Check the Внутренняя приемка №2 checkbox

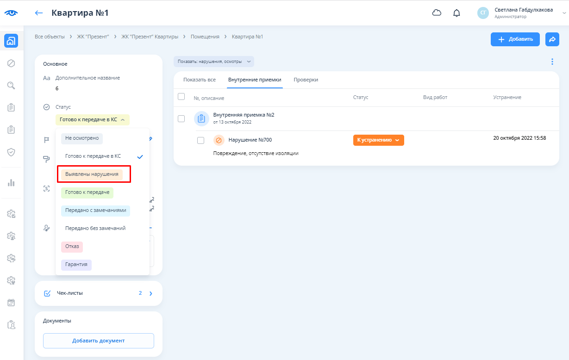[181, 118]
